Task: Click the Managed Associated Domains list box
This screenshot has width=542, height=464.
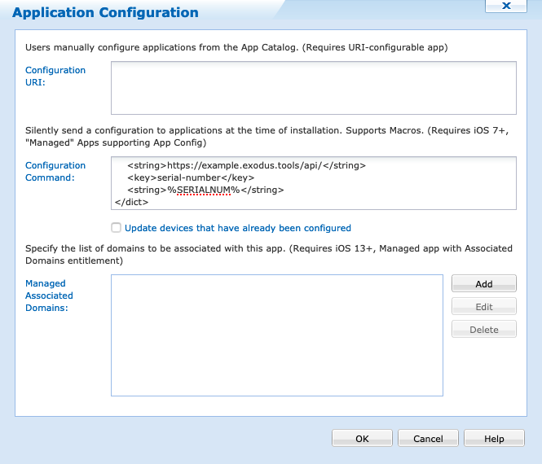Action: coord(277,335)
